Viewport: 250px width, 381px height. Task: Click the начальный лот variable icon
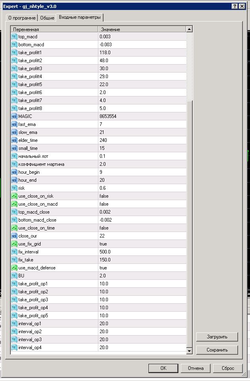pos(14,156)
